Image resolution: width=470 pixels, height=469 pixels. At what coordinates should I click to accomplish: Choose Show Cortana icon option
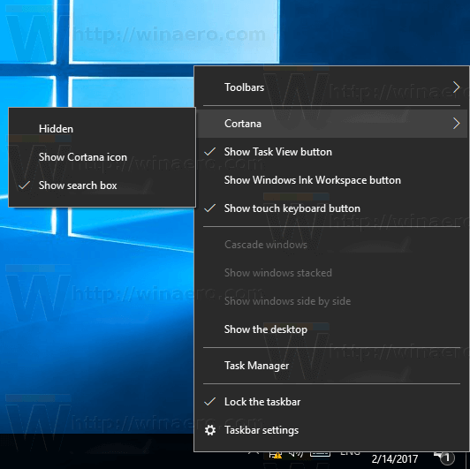coord(102,157)
